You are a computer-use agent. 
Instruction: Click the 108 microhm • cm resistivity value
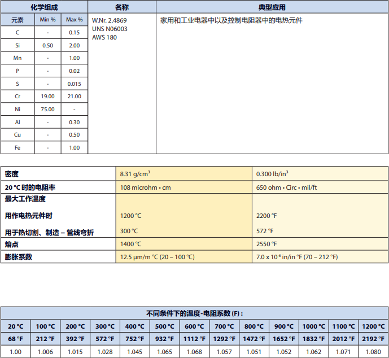click(146, 187)
